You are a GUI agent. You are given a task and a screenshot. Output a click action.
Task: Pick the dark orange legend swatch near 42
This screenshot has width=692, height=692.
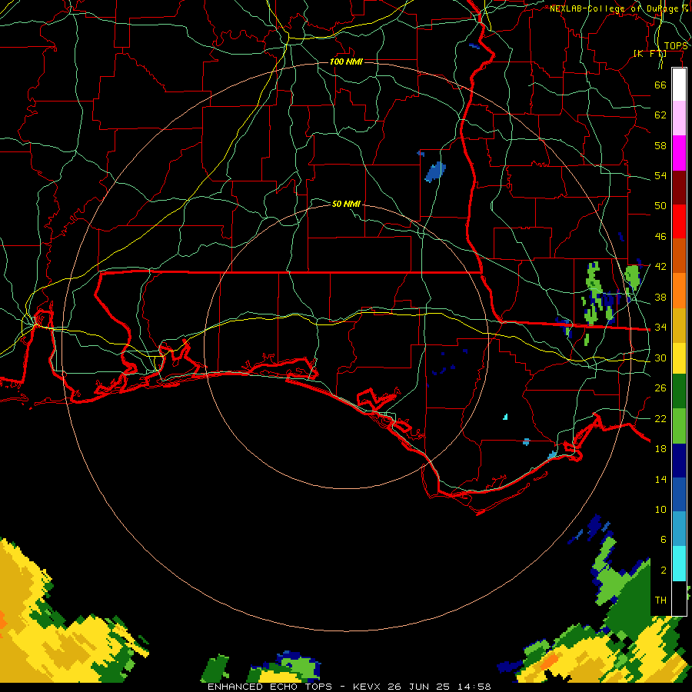coord(679,255)
